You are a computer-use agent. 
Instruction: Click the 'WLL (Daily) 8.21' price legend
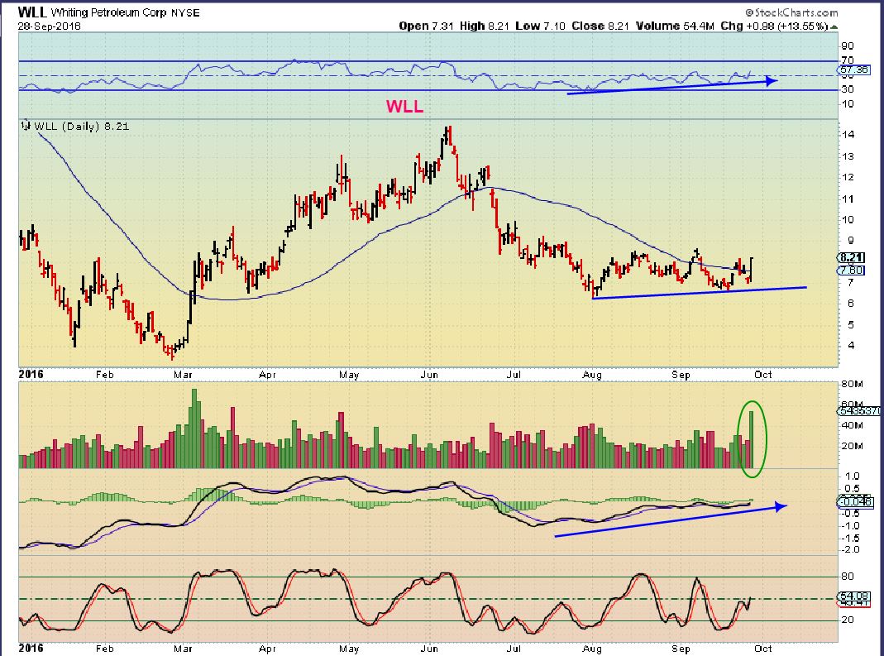click(82, 127)
